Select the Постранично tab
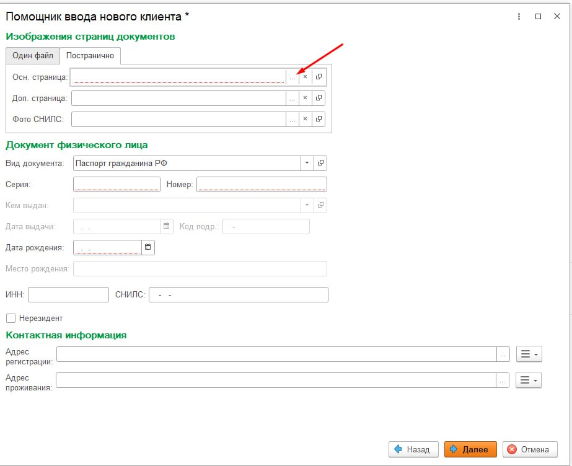 pos(90,56)
